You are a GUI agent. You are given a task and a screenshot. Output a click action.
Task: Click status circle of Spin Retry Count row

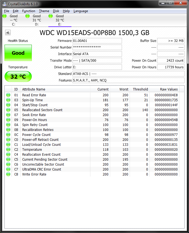tap(8, 125)
